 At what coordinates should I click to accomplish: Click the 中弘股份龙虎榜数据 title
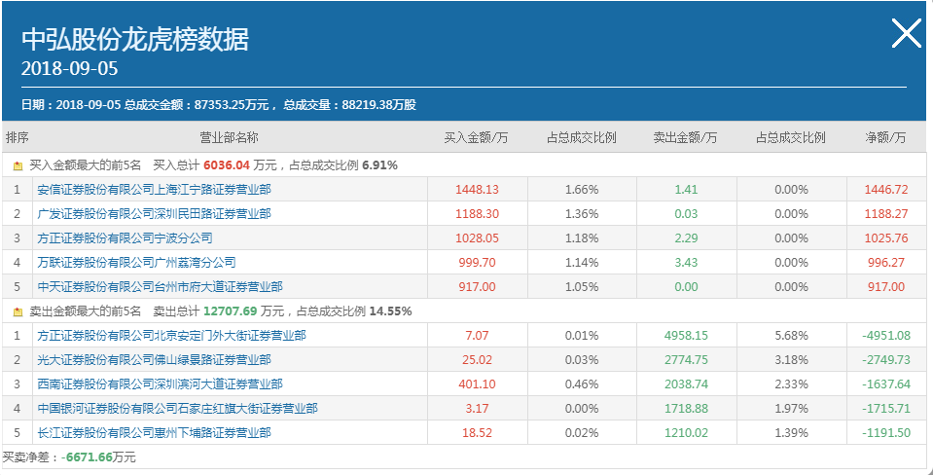pyautogui.click(x=135, y=40)
